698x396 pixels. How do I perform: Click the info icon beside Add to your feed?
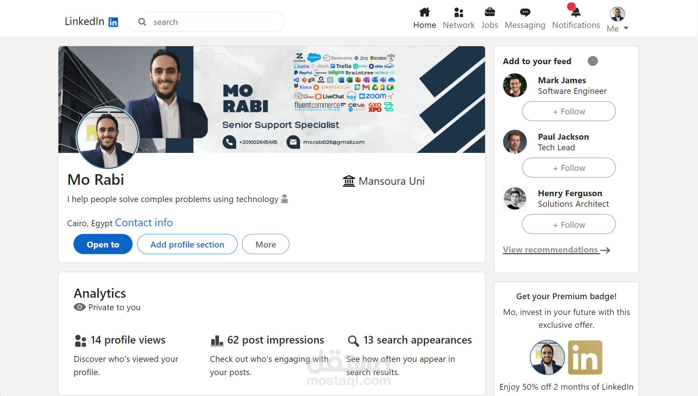point(592,61)
